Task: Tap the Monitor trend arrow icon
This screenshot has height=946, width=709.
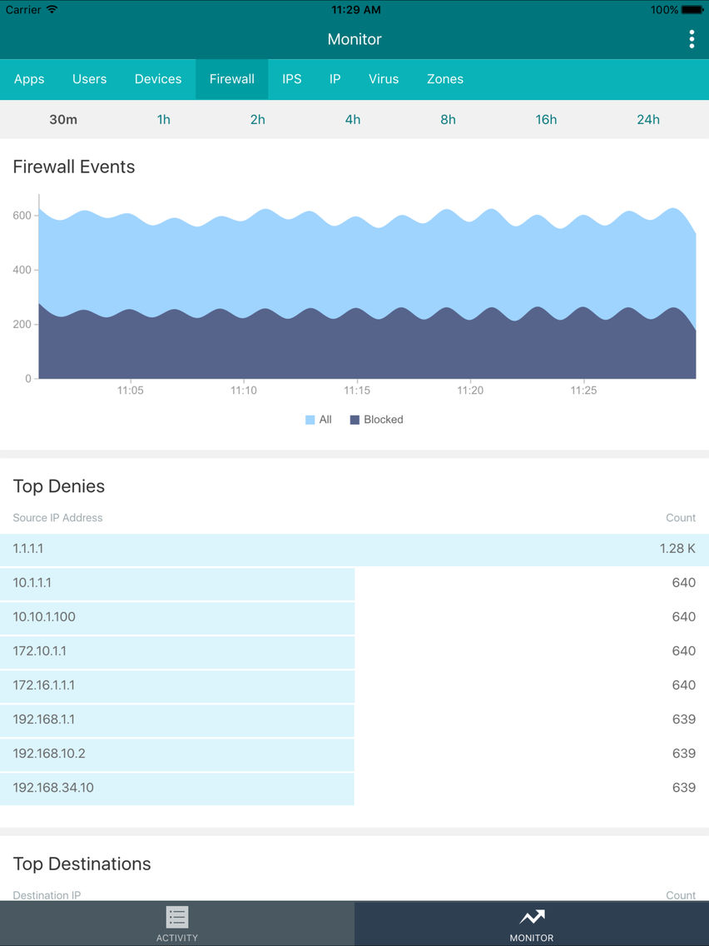Action: 532,916
